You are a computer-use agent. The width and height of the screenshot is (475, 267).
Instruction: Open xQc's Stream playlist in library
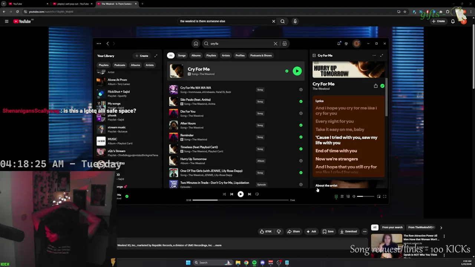coord(128,153)
